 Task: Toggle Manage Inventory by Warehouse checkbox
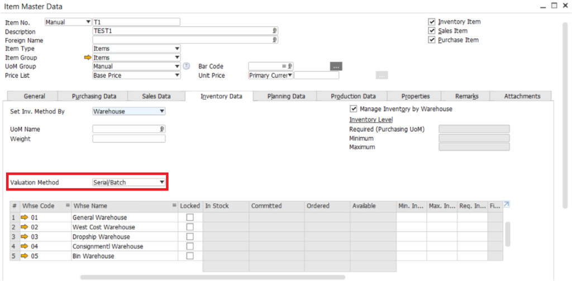pyautogui.click(x=353, y=108)
